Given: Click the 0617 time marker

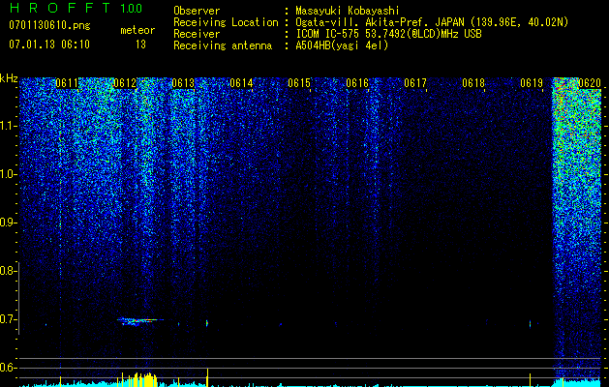Looking at the screenshot, I should (x=415, y=83).
